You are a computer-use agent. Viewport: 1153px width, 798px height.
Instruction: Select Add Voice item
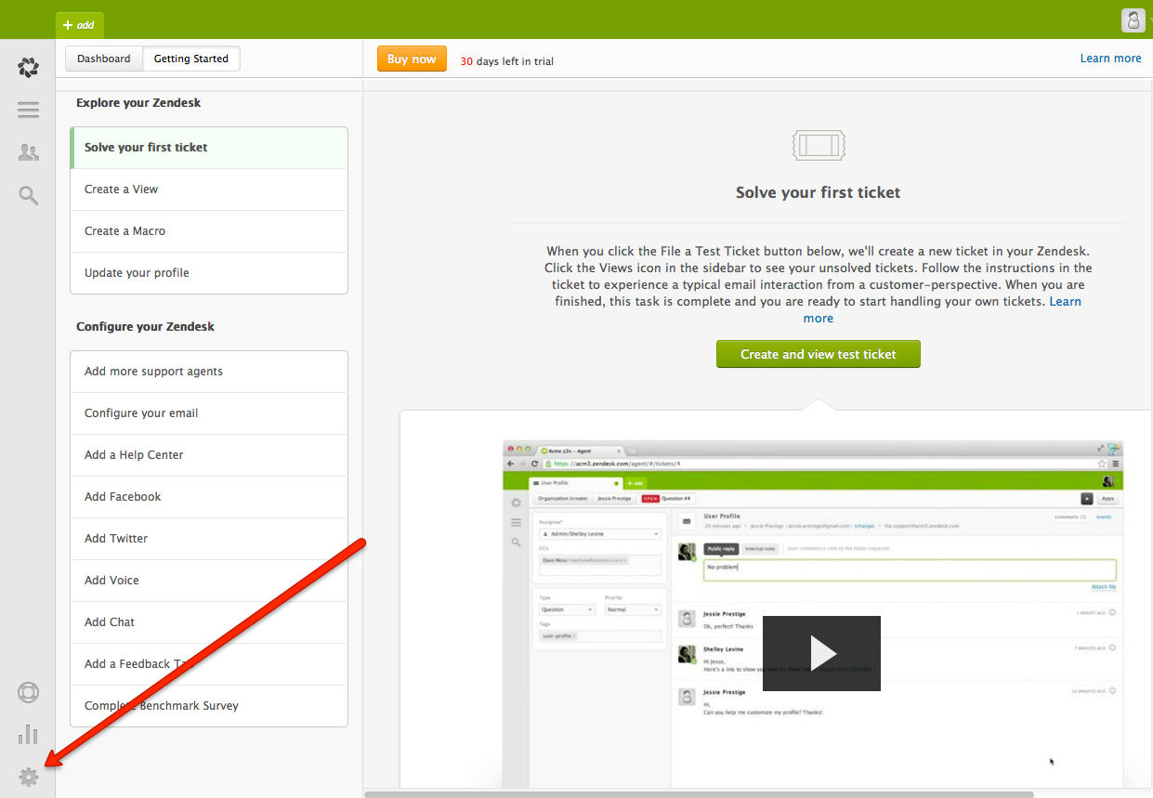209,581
